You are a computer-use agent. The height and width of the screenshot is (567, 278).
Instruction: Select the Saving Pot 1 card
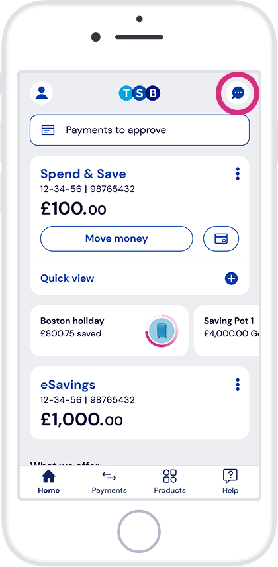226,331
